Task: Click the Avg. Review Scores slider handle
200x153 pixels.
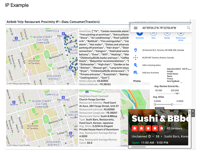Action: 177,94
